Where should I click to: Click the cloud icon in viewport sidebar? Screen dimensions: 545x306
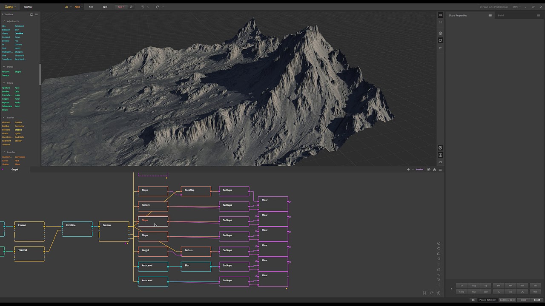coord(440,162)
